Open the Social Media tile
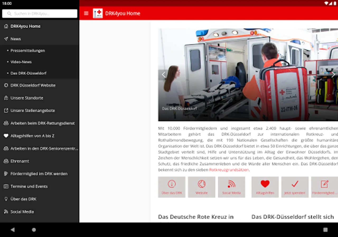Image resolution: width=338 pixels, height=237 pixels. point(232,187)
